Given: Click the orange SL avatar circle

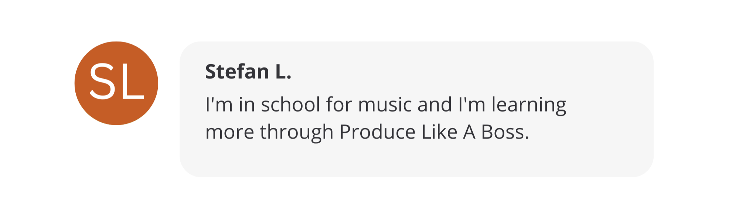Looking at the screenshot, I should (116, 83).
